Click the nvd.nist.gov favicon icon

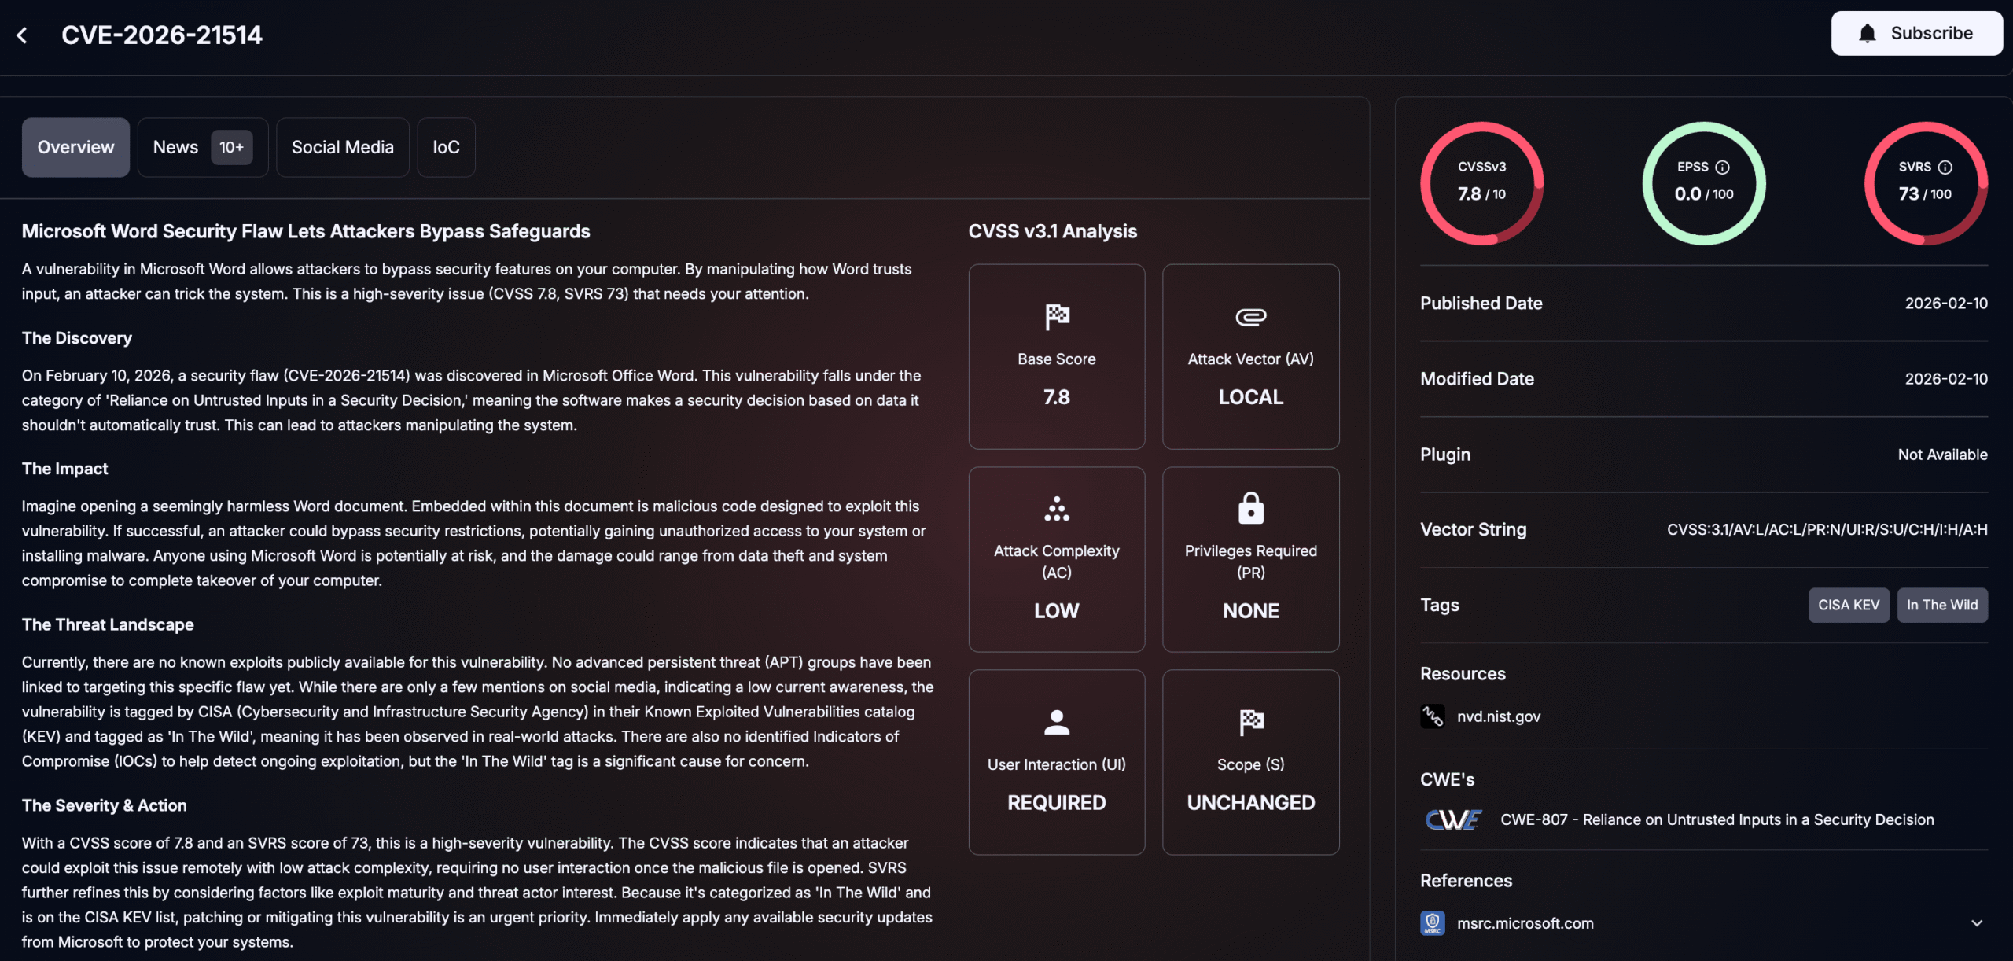coord(1432,716)
